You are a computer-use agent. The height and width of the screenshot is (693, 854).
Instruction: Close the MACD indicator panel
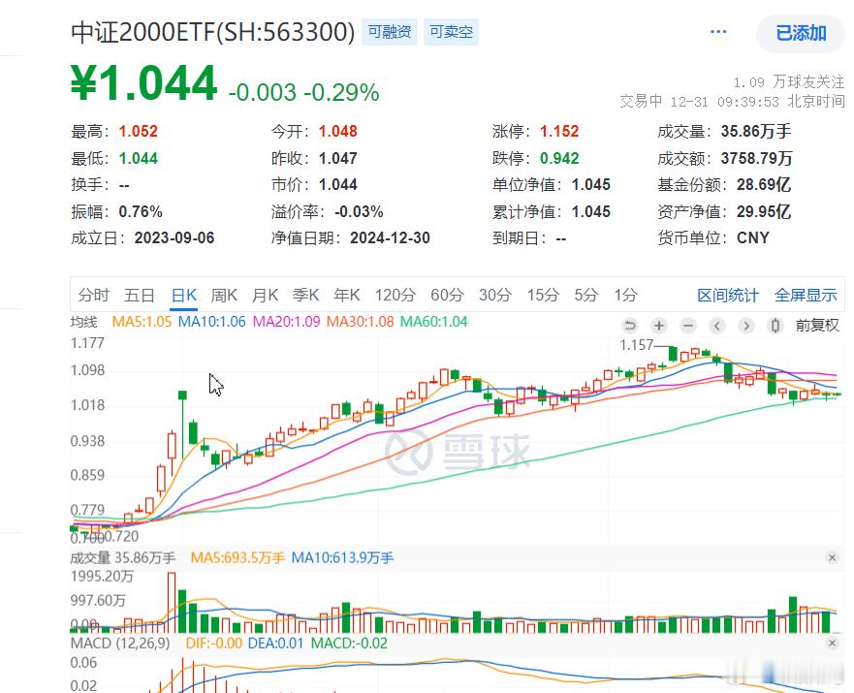click(832, 643)
